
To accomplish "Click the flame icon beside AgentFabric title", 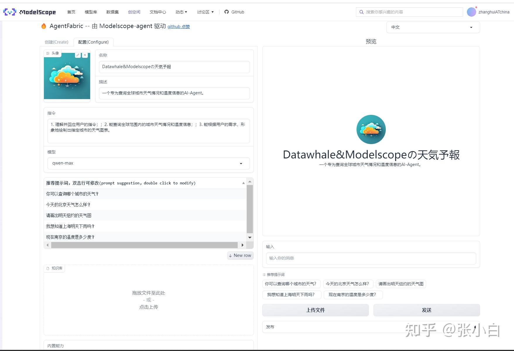I will tap(44, 26).
